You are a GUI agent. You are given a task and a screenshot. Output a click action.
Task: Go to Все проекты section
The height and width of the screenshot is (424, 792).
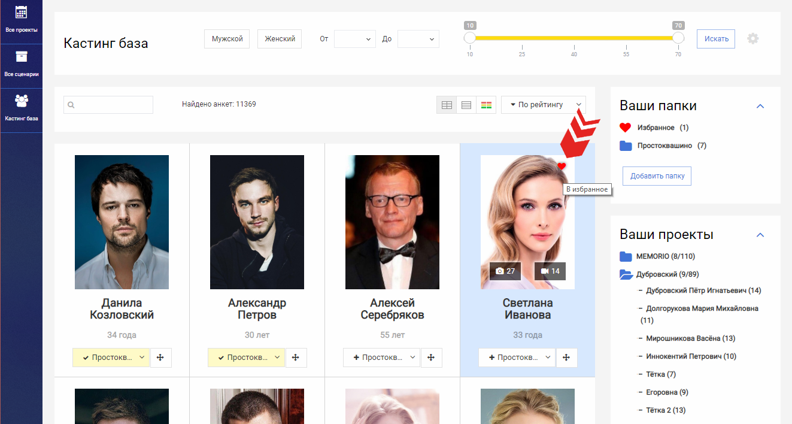coord(21,22)
